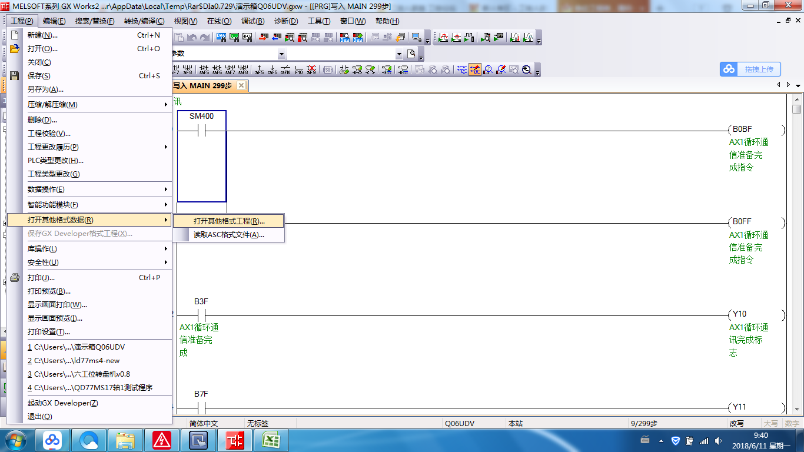
Task: Toggle the highlighted ladder display mode button
Action: (474, 70)
